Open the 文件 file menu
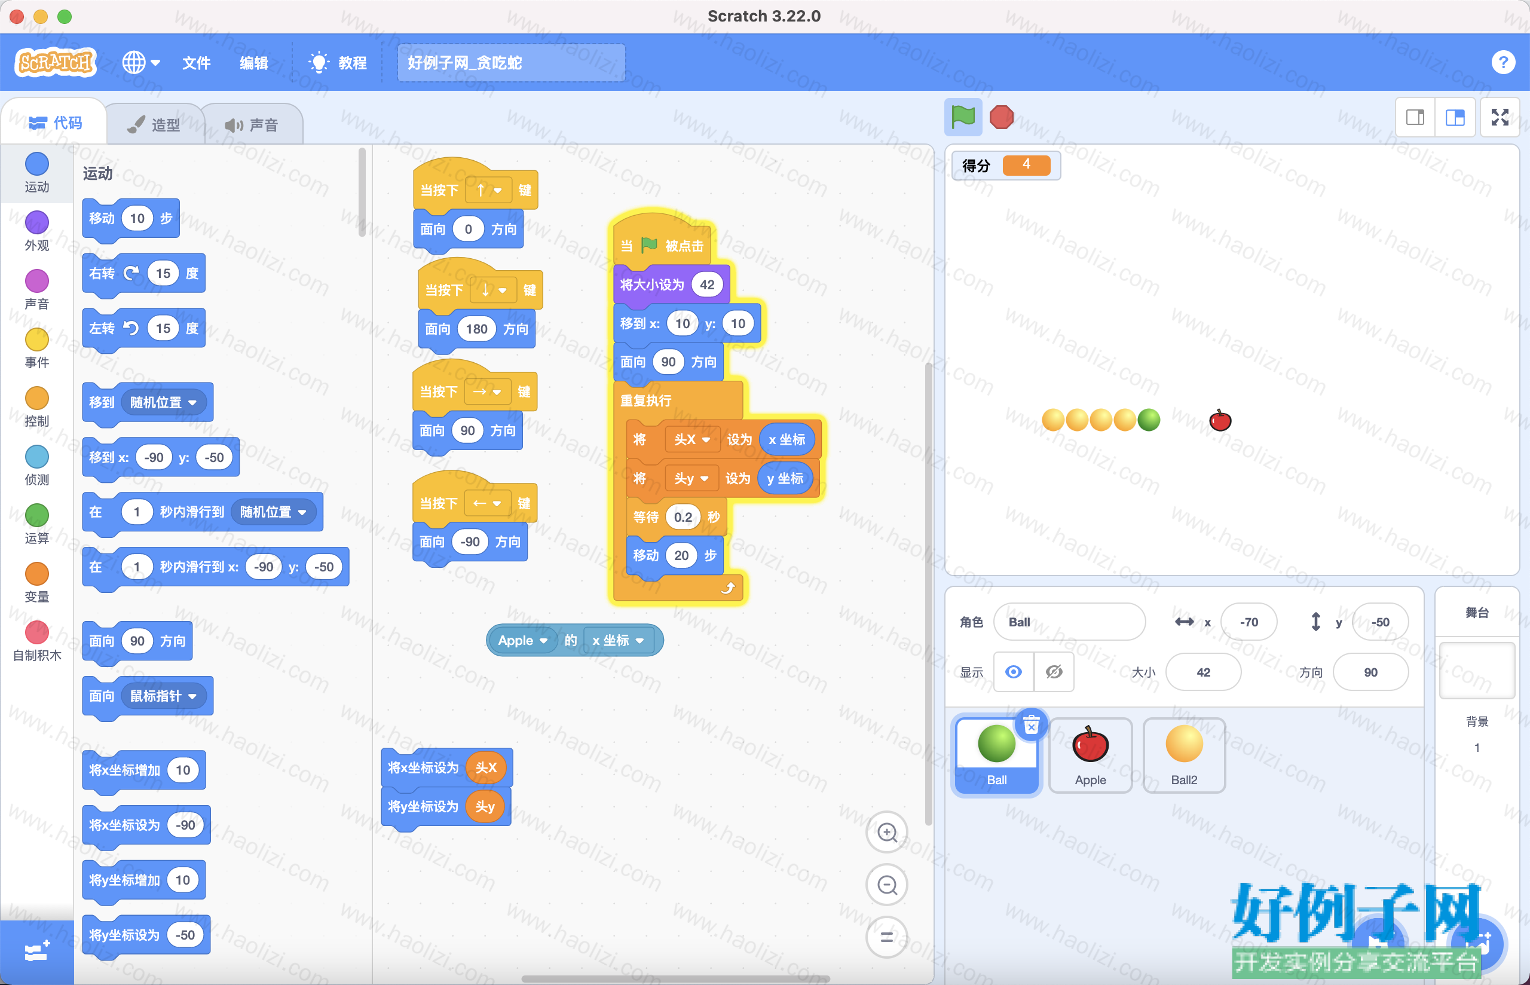The image size is (1530, 985). (x=196, y=63)
